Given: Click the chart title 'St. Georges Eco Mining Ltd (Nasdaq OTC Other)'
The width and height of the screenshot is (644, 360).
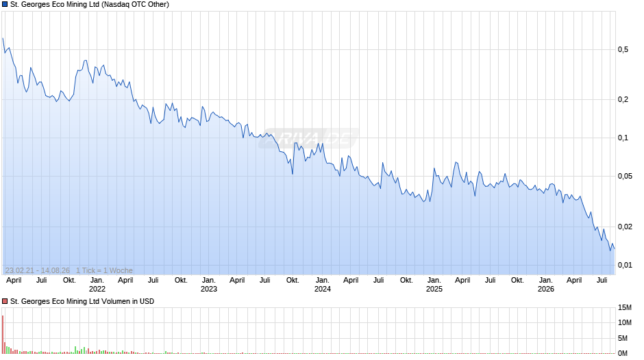Looking at the screenshot, I should click(90, 5).
